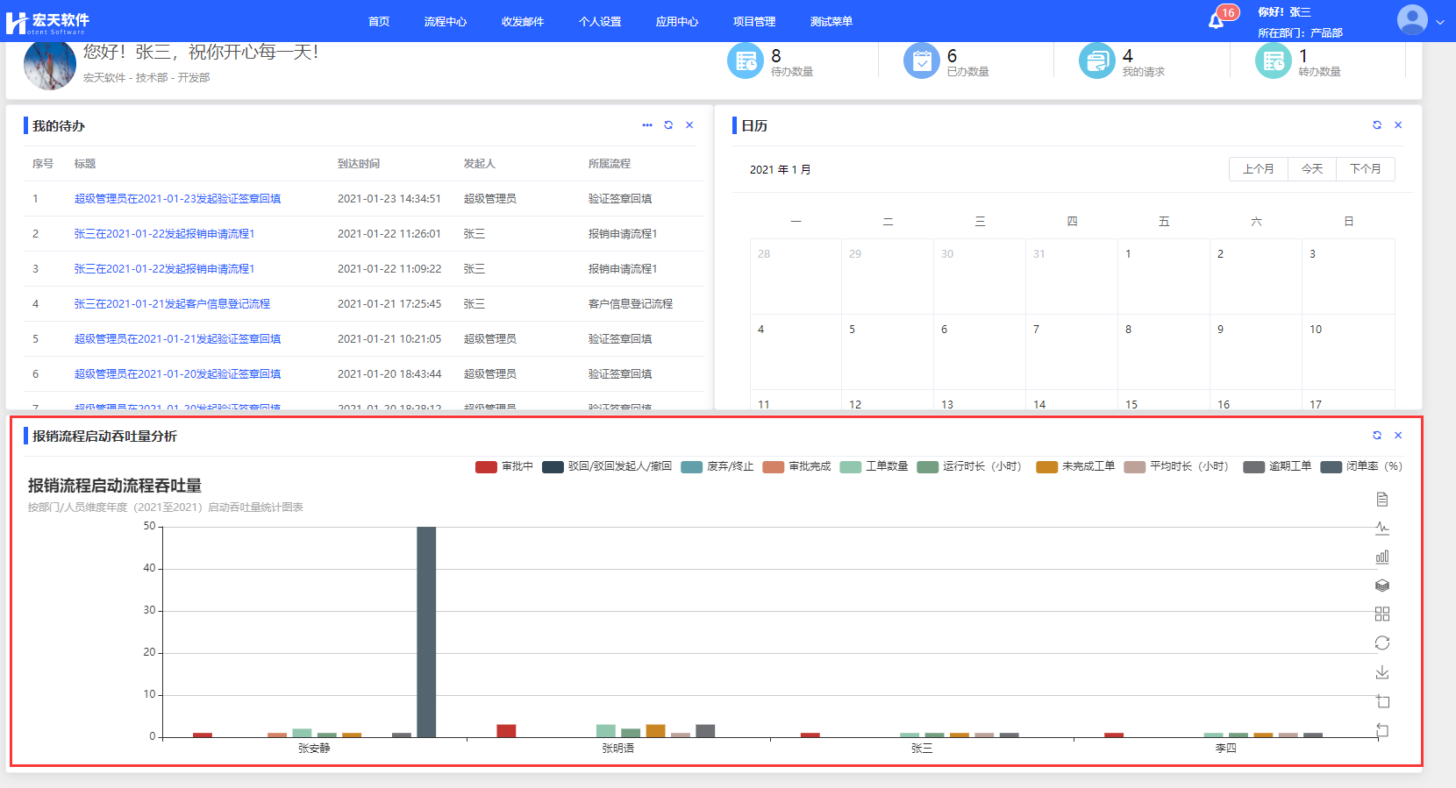Refresh the 日历 panel
Viewport: 1456px width, 788px height.
pyautogui.click(x=1377, y=125)
